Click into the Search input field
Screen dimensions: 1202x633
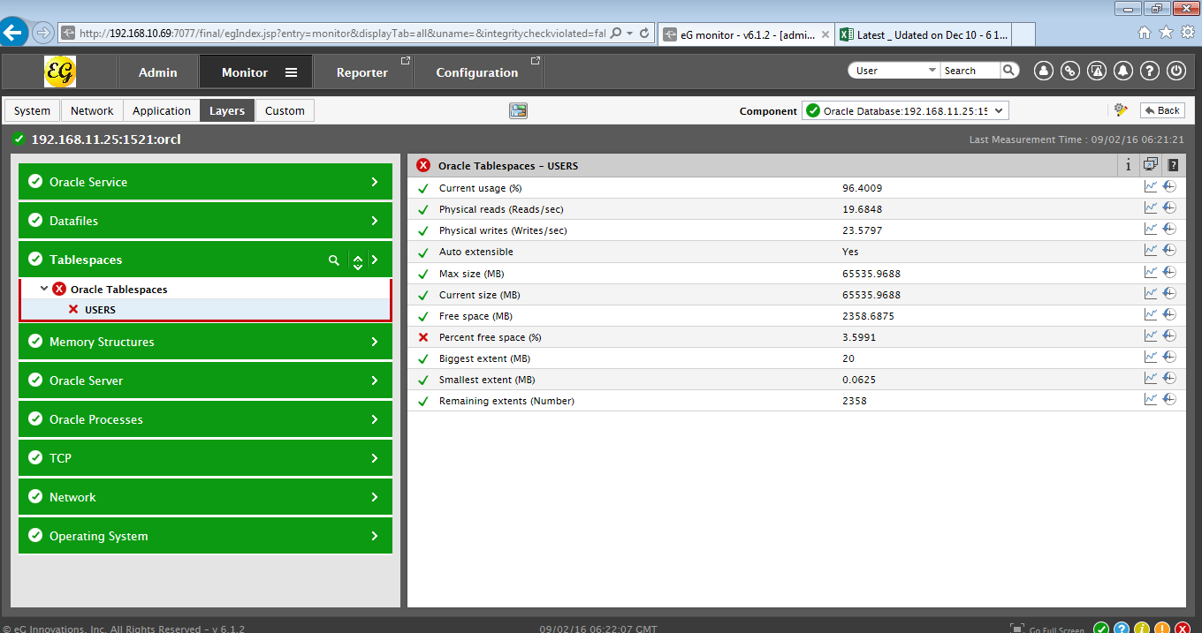970,71
